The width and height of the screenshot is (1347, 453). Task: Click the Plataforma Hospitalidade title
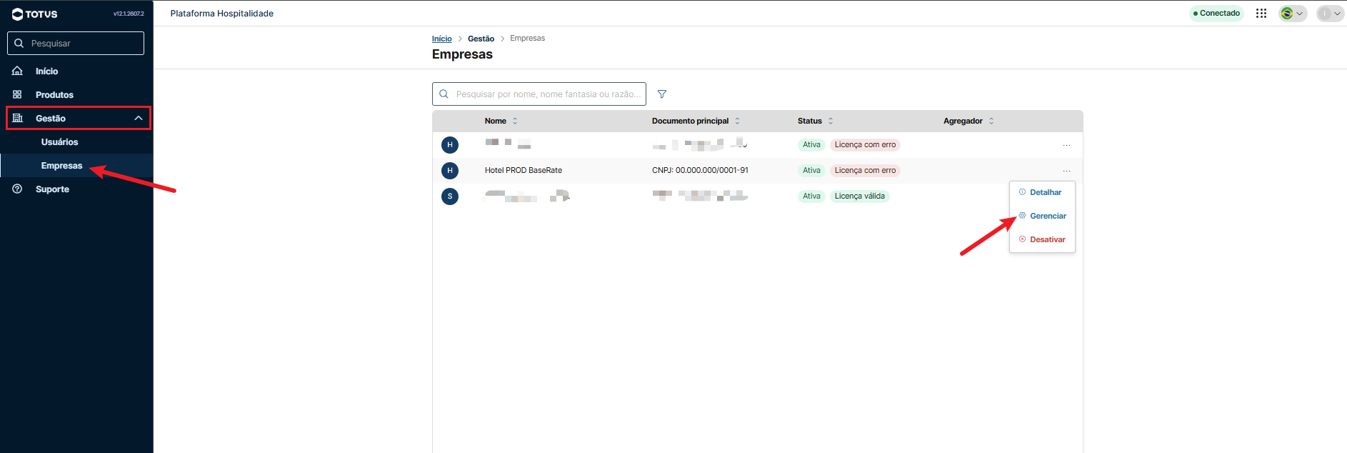coord(221,14)
